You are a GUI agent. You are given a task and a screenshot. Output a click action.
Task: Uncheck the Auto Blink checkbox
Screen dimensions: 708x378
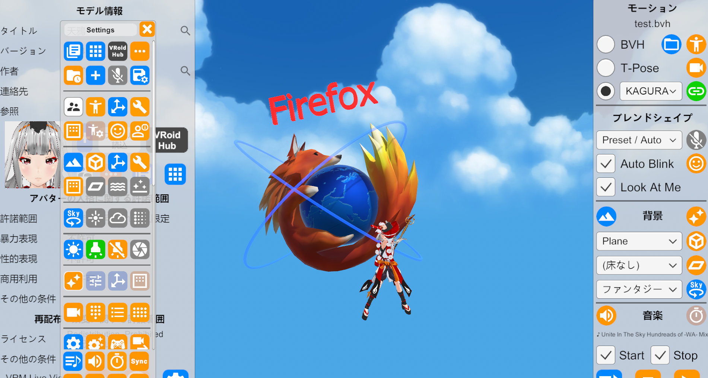coord(606,164)
